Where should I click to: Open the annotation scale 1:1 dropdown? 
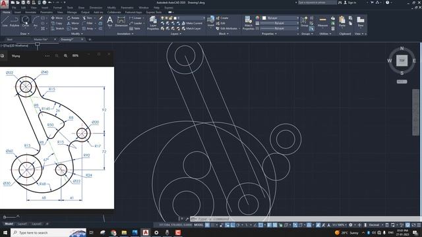click(x=340, y=225)
